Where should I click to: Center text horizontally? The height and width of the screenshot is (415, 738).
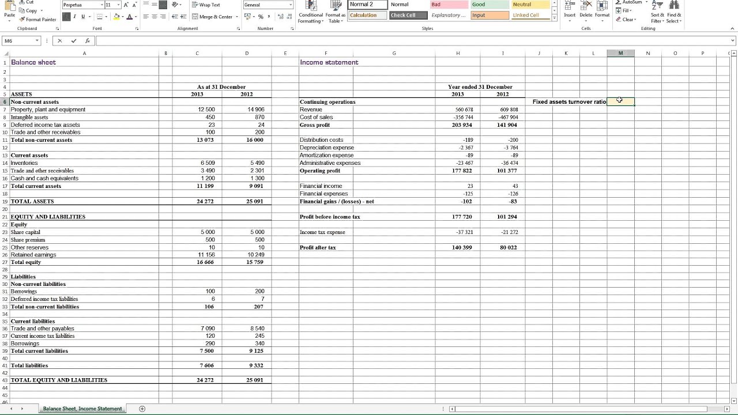click(x=155, y=17)
